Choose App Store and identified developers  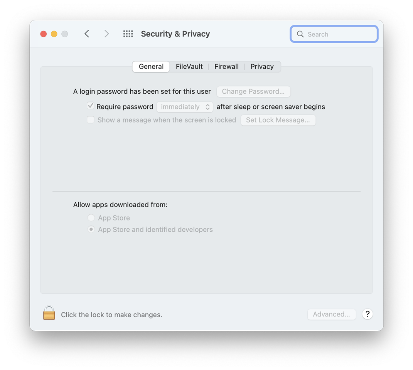pyautogui.click(x=91, y=229)
